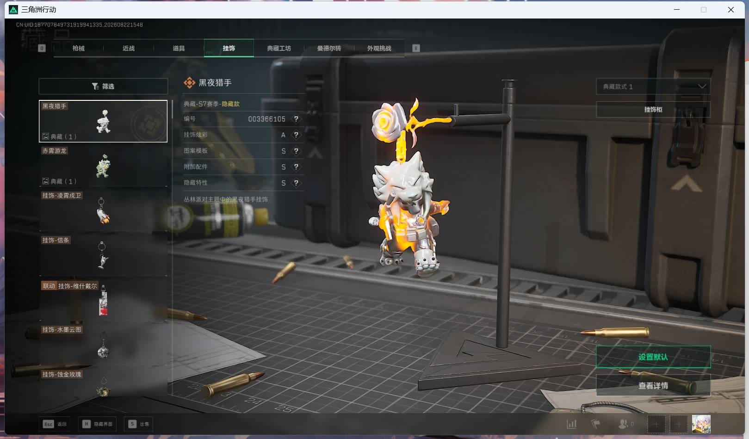749x439 pixels.
Task: Open the 挂饰柜 button
Action: coord(653,110)
